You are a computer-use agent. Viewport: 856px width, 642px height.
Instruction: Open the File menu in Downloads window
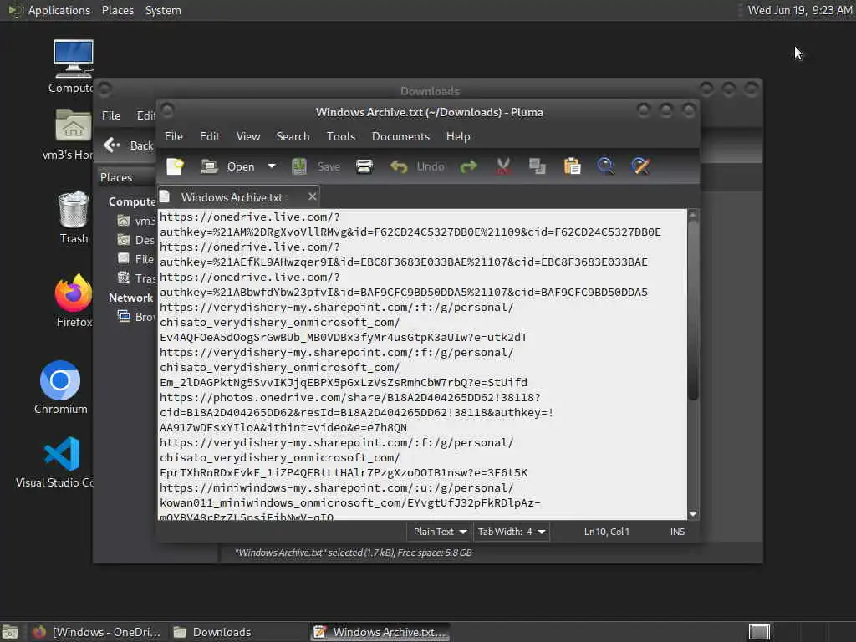click(x=111, y=115)
